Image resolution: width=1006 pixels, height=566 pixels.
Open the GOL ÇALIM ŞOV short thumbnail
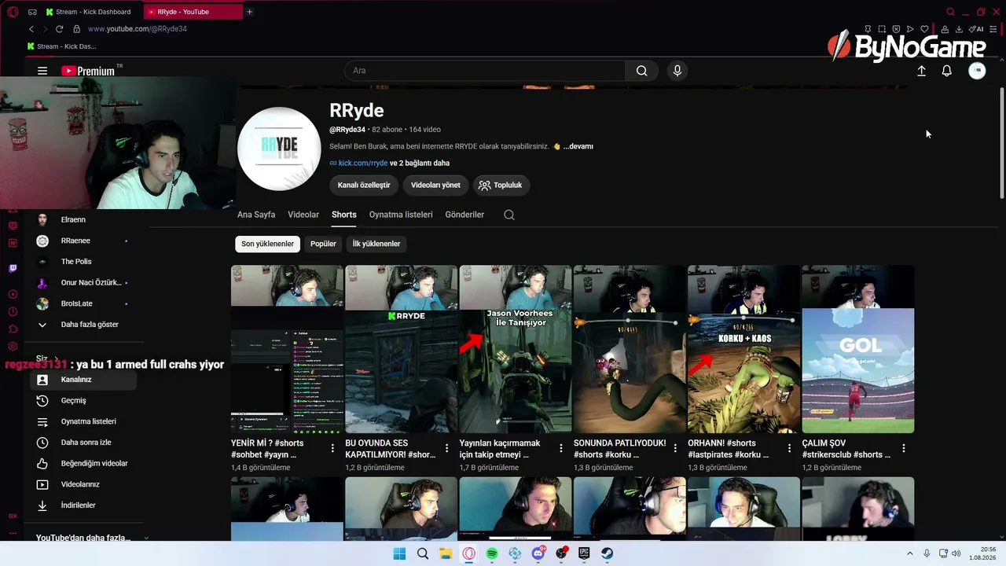pos(858,349)
